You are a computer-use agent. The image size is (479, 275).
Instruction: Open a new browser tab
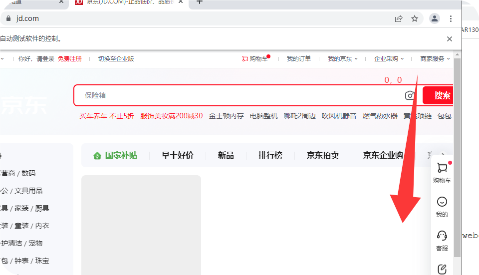click(x=200, y=2)
